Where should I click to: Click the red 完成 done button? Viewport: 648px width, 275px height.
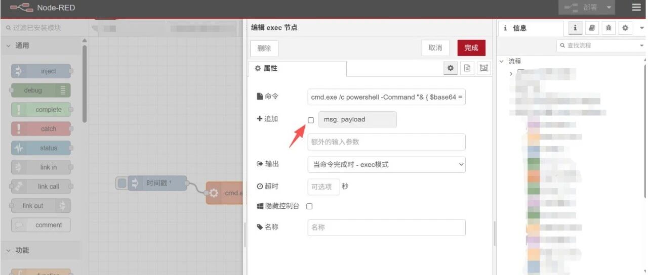[471, 48]
